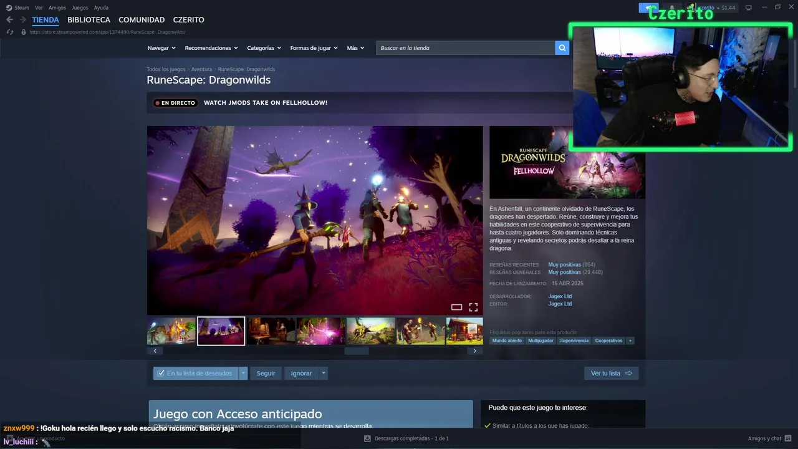The image size is (798, 449).
Task: Open the czerito account dropdown
Action: [x=709, y=7]
